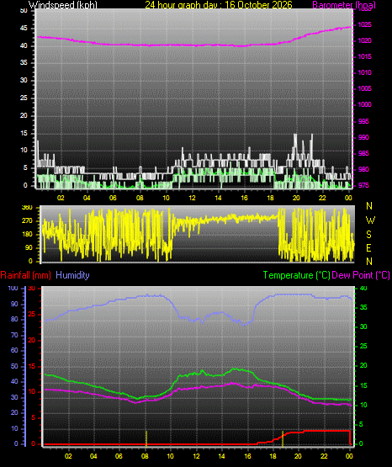The height and width of the screenshot is (467, 392).
Task: Click the W compass letter
Action: point(370,220)
